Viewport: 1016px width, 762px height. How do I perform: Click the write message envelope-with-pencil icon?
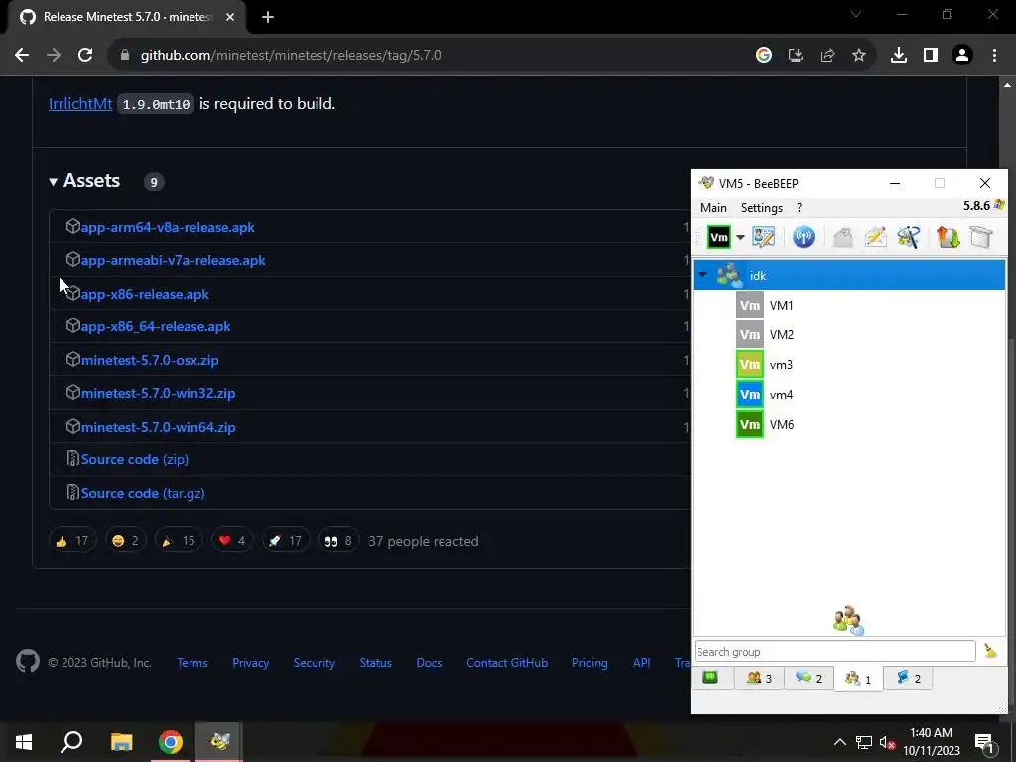coord(875,237)
